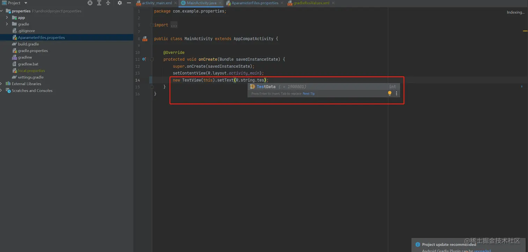Click super.onCreate call on line 12
Image resolution: width=528 pixels, height=252 pixels.
pos(214,66)
